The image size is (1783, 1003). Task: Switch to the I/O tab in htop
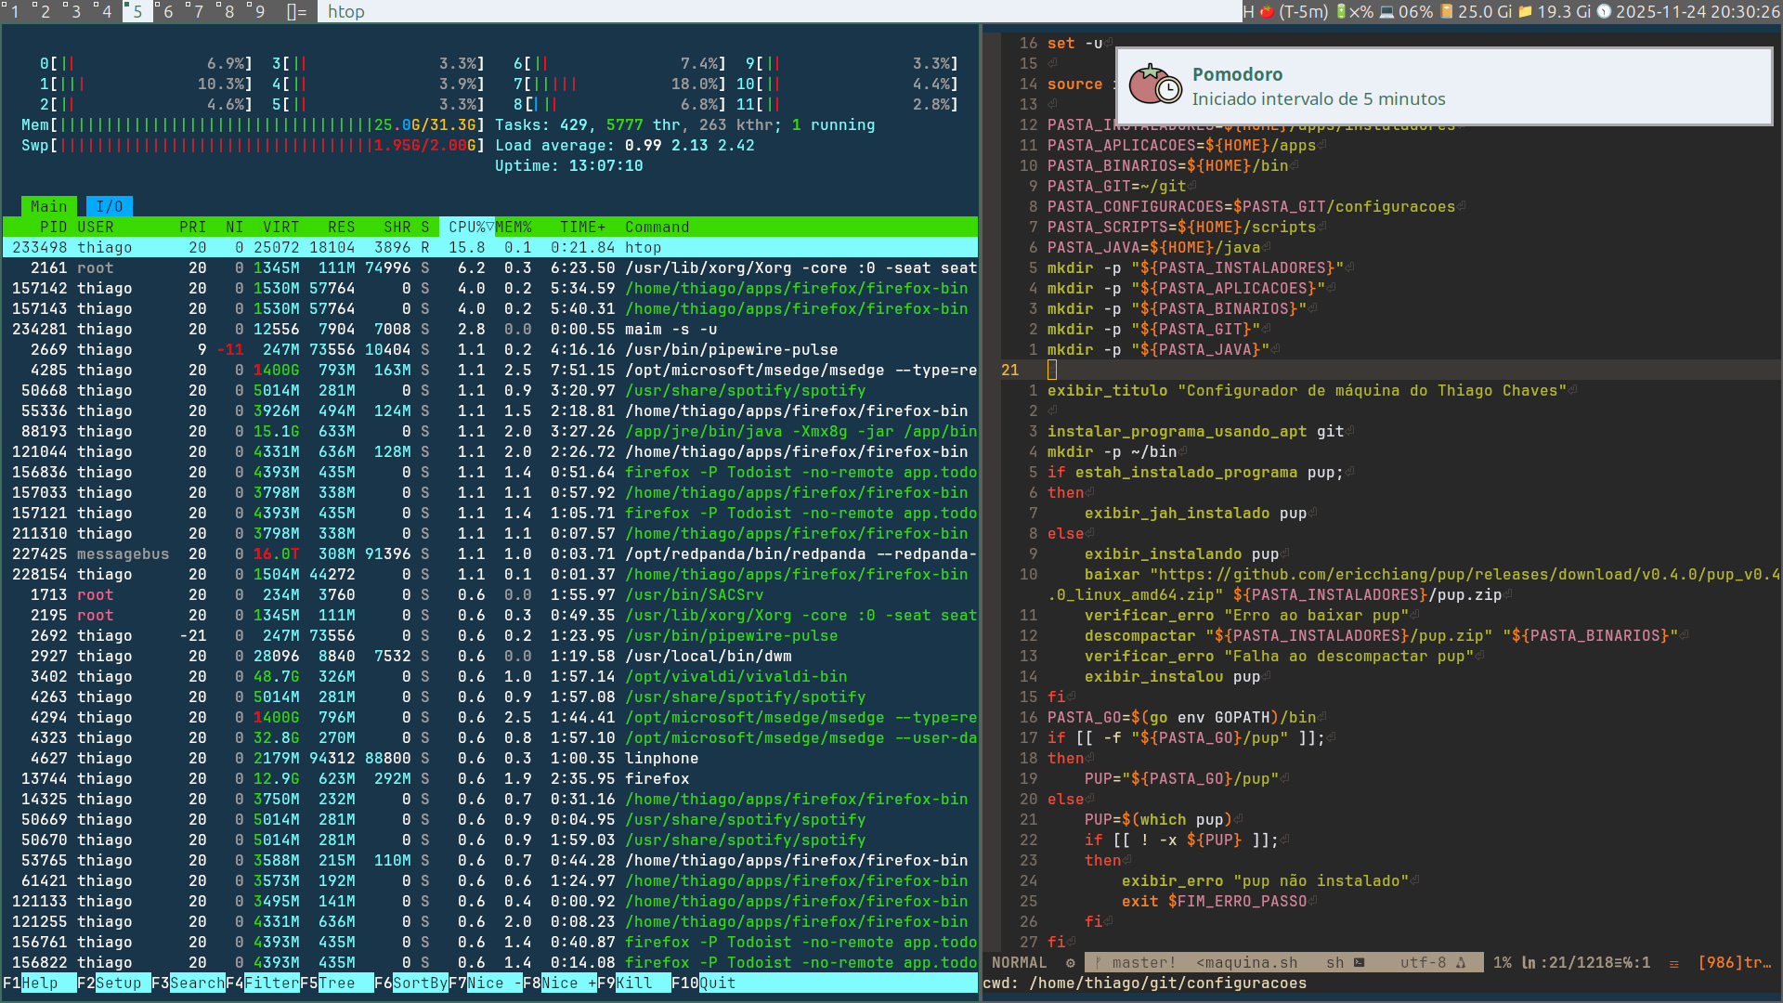click(110, 206)
